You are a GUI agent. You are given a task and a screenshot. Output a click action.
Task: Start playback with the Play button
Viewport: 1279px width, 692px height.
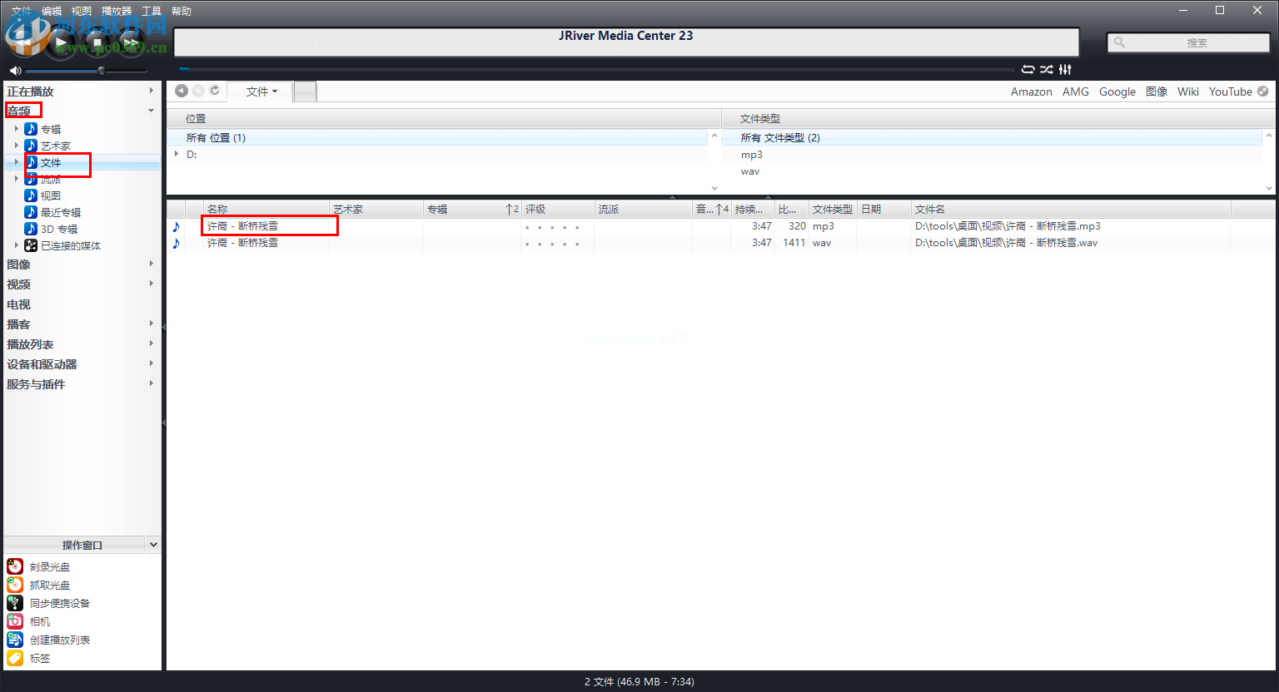click(x=61, y=42)
